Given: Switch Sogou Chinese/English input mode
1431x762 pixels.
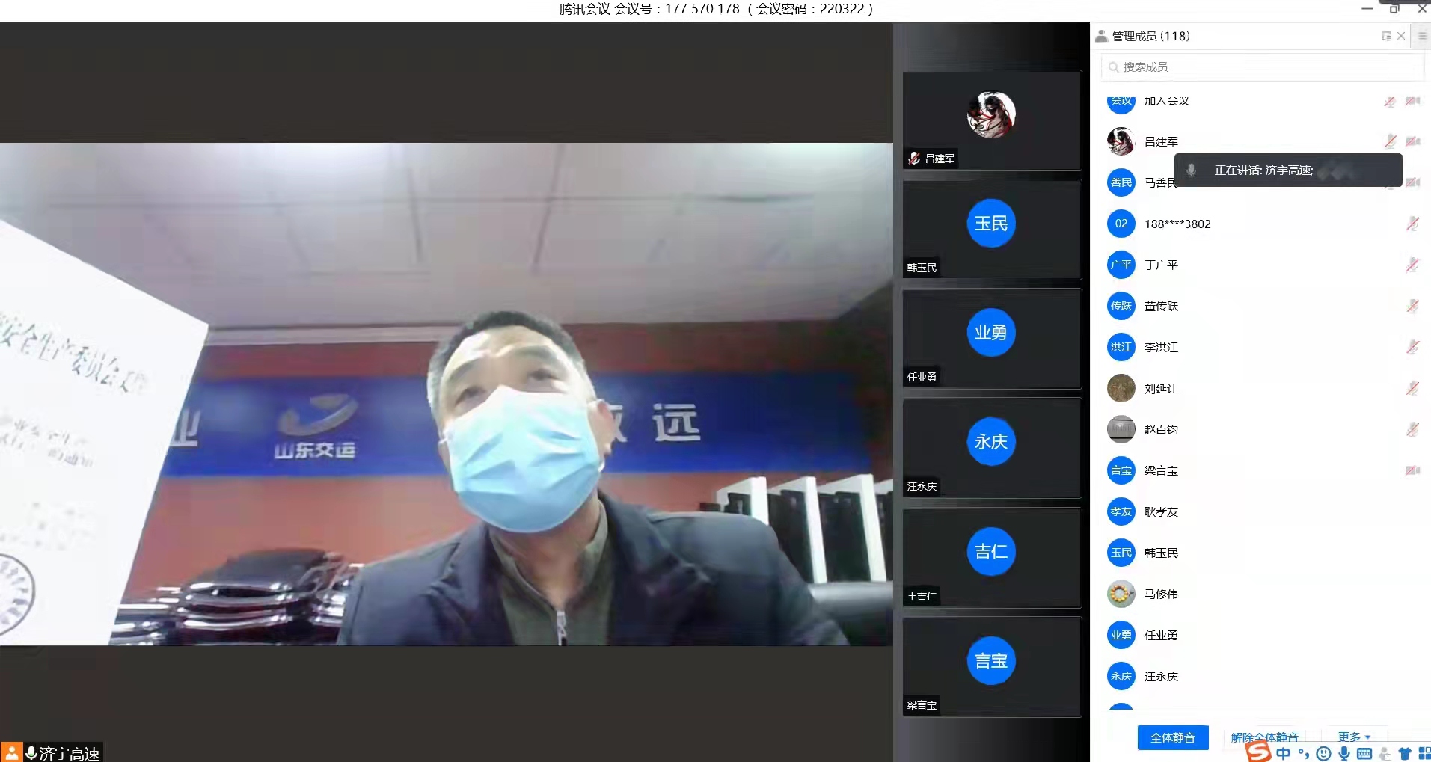Looking at the screenshot, I should coord(1284,754).
